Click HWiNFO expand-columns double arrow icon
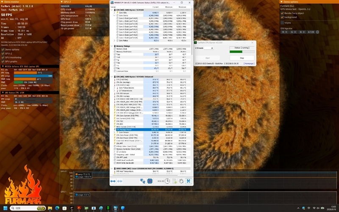 point(113,181)
